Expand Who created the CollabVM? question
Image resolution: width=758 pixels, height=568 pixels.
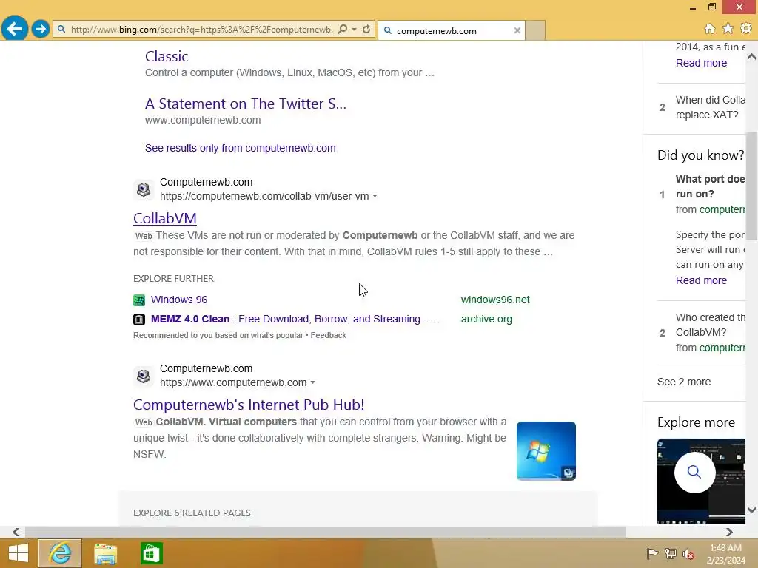710,325
